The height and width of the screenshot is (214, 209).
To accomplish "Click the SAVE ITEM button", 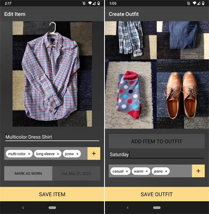I will click(52, 194).
